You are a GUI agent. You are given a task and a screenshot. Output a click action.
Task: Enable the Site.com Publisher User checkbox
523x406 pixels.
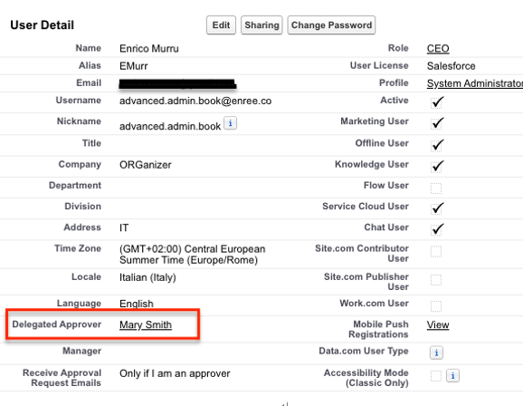coord(436,280)
